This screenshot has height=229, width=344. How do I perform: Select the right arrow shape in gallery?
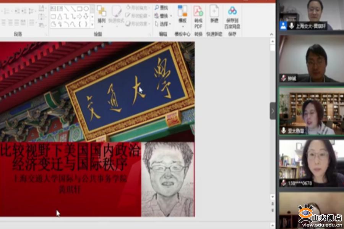(80, 16)
